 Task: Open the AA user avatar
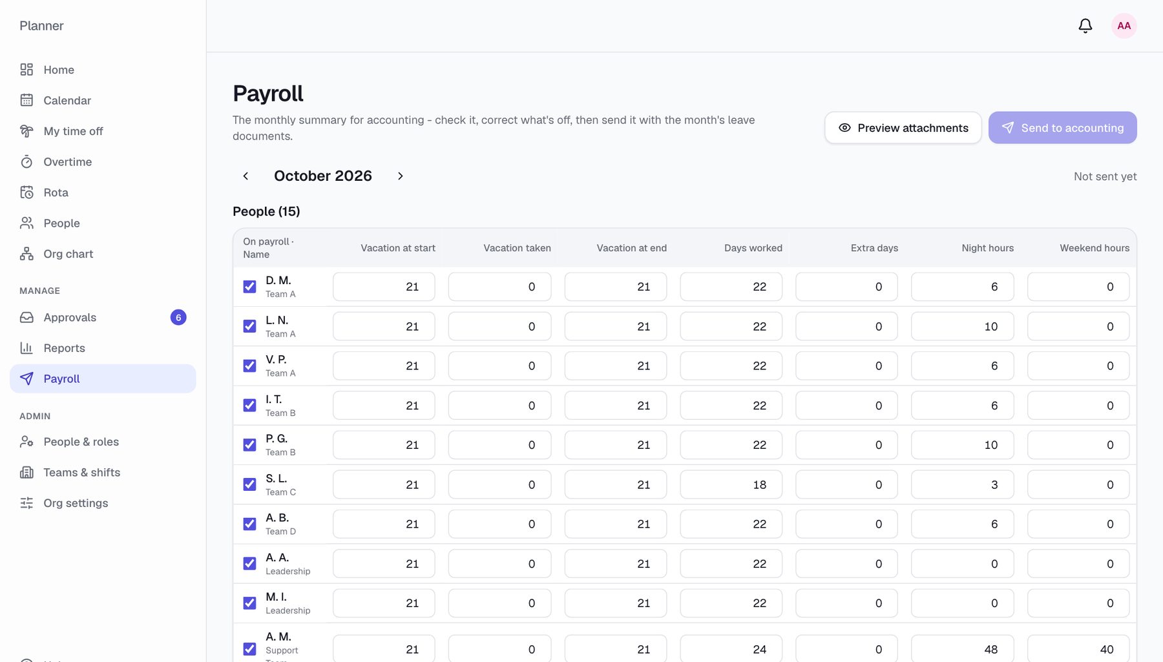(1124, 26)
